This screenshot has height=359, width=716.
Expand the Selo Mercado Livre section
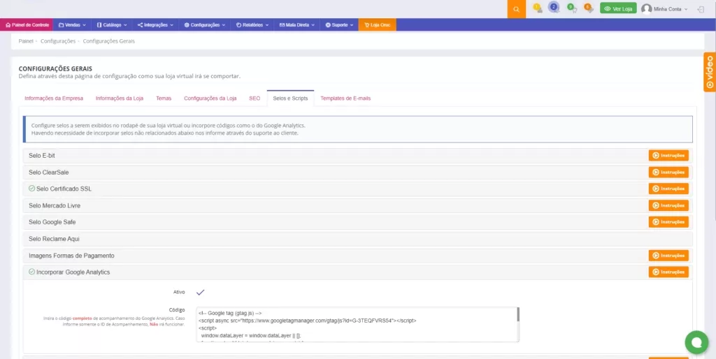coord(357,206)
